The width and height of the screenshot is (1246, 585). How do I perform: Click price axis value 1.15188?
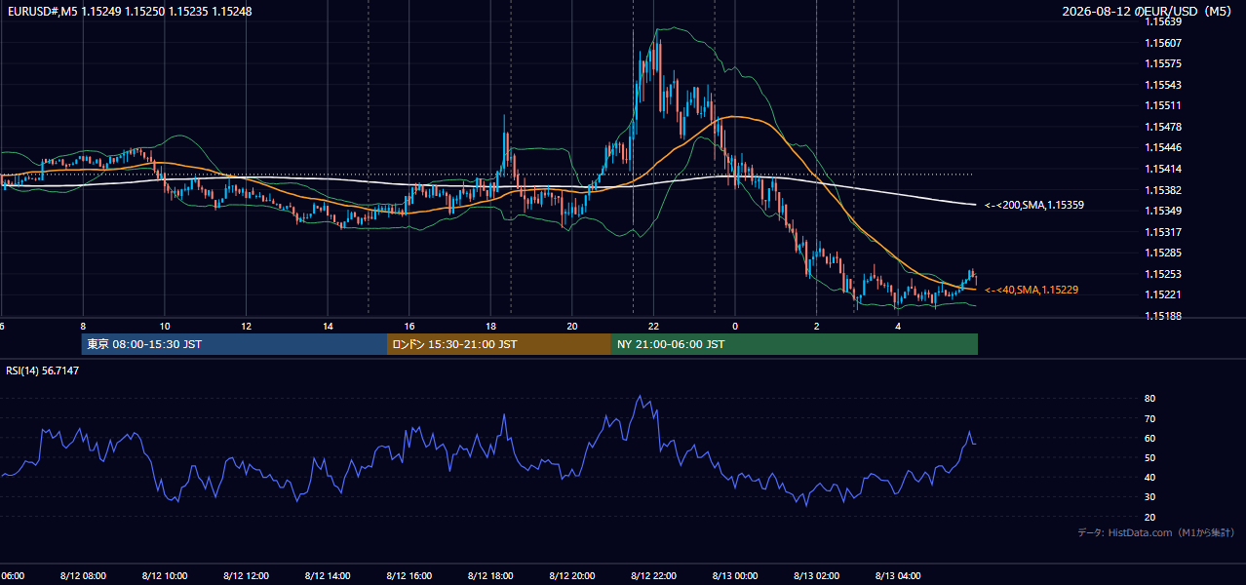1164,316
